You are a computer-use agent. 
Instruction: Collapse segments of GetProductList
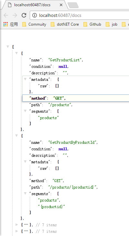25,111
